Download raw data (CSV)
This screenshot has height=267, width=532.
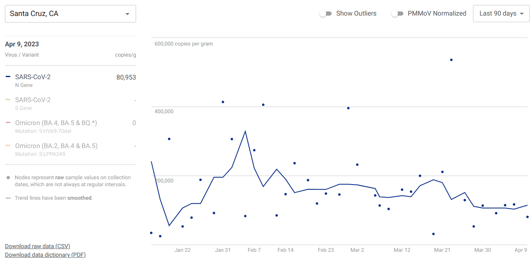tap(37, 246)
